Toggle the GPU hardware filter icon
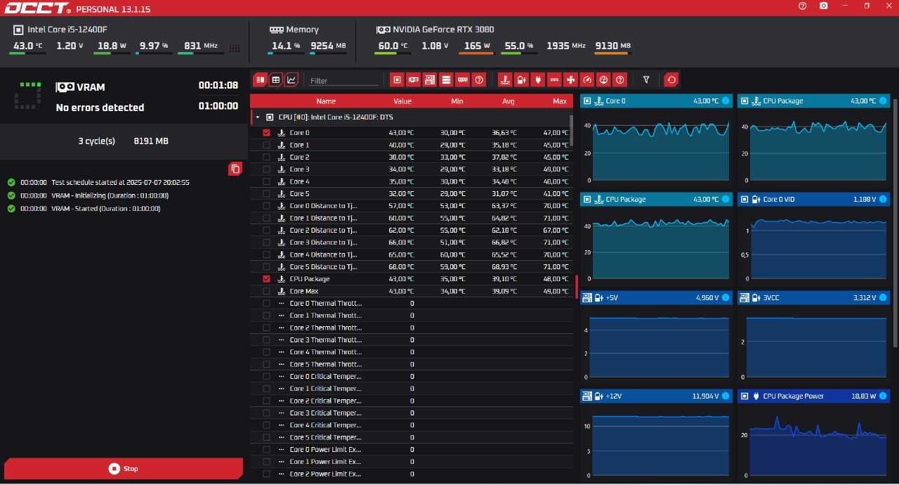Screen dimensions: 899x485 tap(414, 80)
